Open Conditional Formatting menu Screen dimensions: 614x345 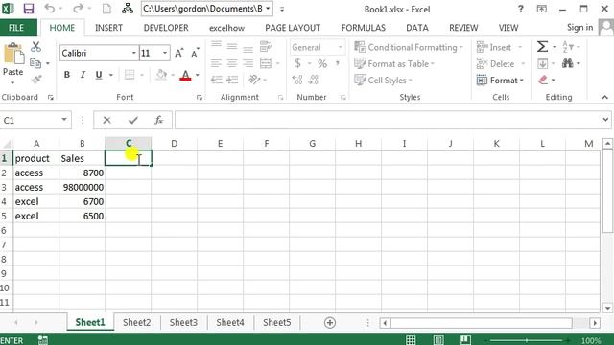pos(409,47)
